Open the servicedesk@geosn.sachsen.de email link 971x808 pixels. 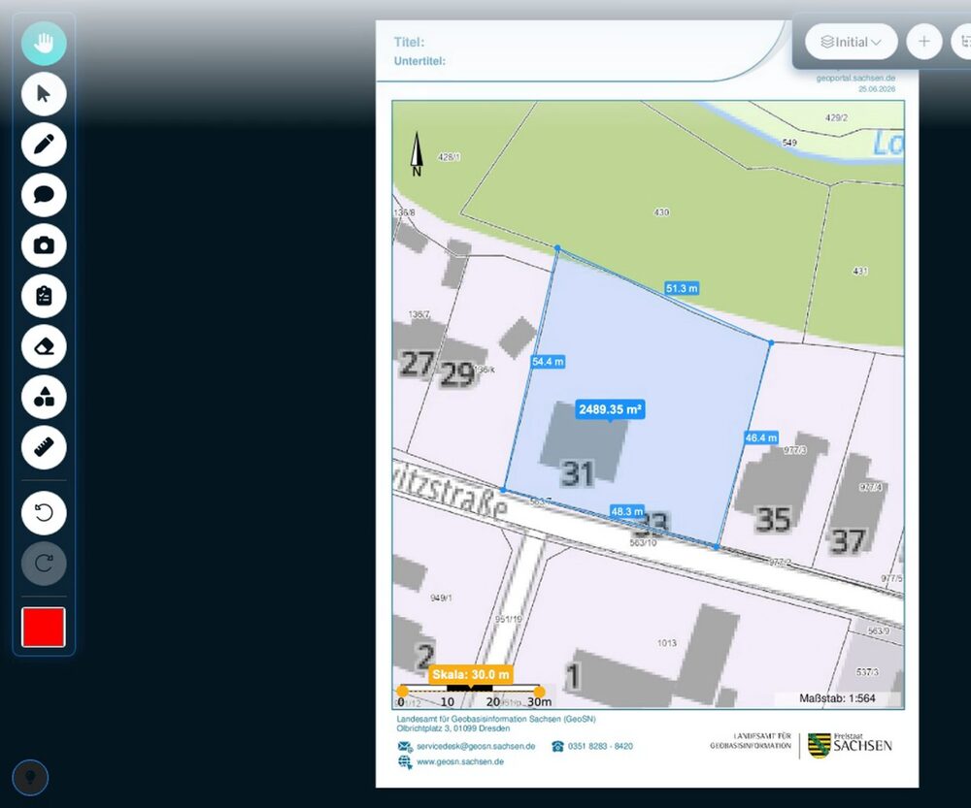point(476,746)
